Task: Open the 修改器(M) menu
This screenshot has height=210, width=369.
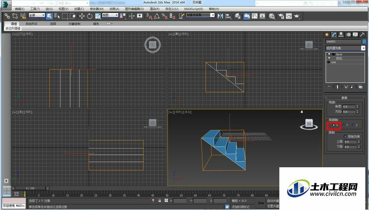Action: click(96, 9)
